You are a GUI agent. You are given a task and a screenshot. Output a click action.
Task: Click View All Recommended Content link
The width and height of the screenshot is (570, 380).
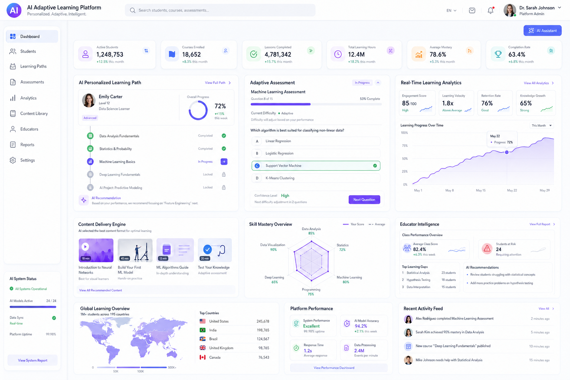tap(101, 290)
